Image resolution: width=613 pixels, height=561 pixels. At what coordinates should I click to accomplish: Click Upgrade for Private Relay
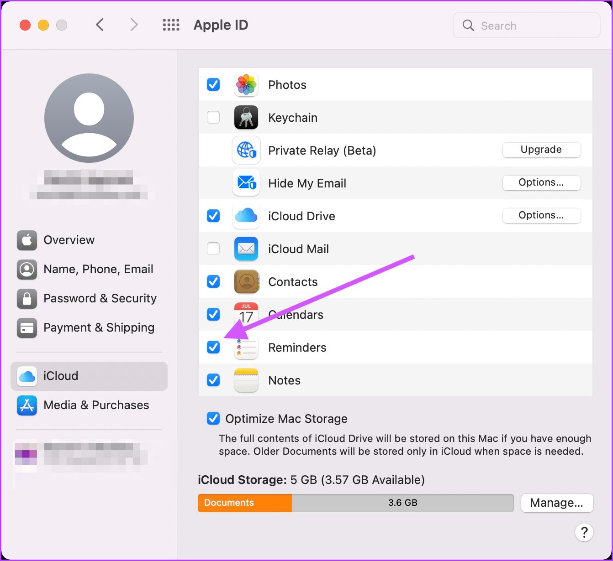pos(541,150)
